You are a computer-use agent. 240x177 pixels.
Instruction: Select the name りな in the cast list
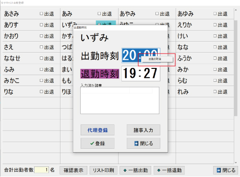[x=9, y=92]
